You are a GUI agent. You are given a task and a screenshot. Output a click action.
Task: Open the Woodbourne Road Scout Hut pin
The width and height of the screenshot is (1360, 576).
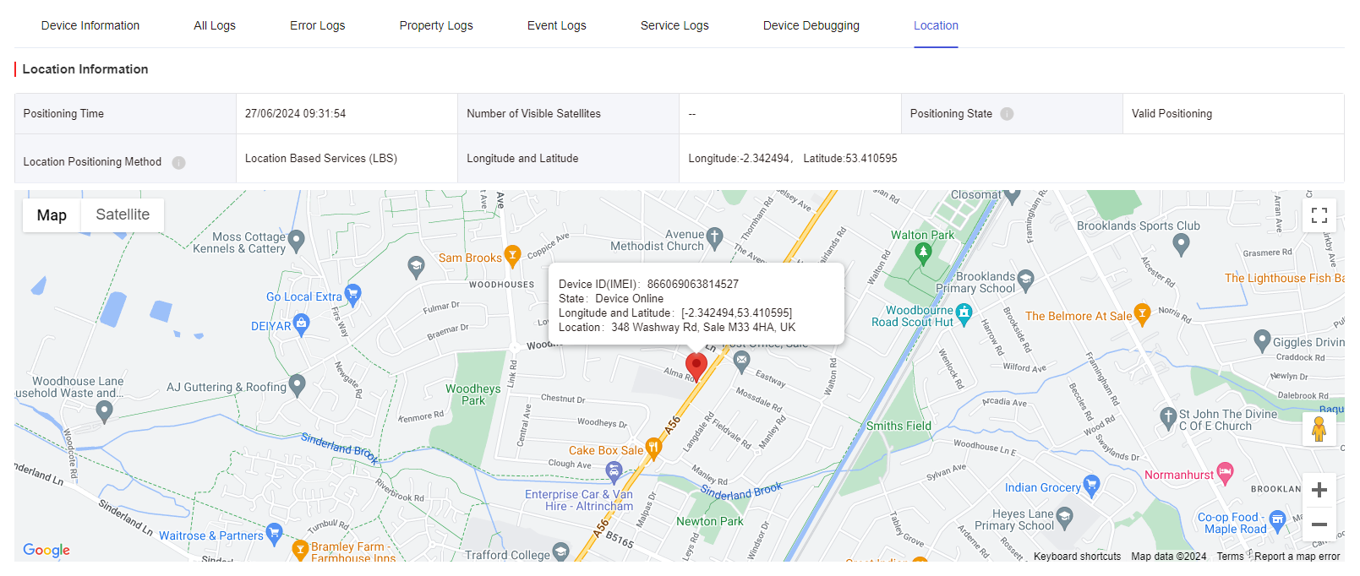pyautogui.click(x=964, y=315)
